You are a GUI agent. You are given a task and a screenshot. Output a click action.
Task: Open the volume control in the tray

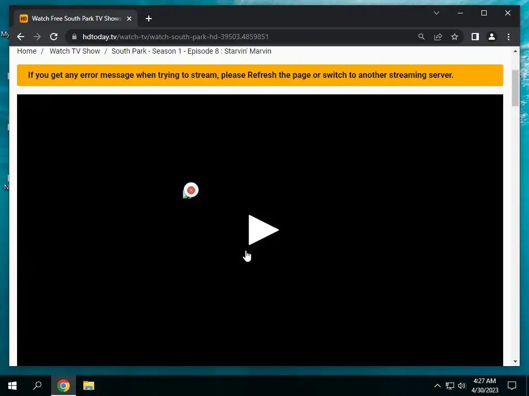[x=462, y=386]
